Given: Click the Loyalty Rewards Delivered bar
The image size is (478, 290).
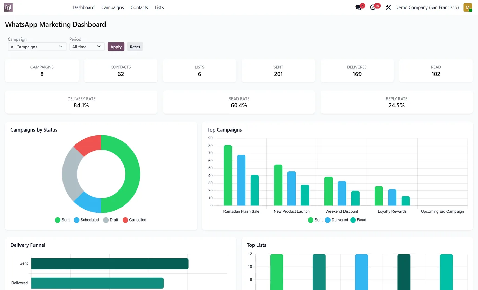Looking at the screenshot, I should point(392,198).
